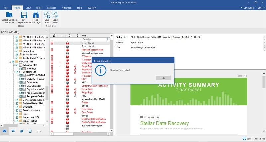Toggle Companies folder checkbox
The image size is (266, 142).
point(21,82)
